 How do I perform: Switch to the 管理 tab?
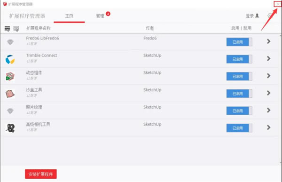[100, 16]
